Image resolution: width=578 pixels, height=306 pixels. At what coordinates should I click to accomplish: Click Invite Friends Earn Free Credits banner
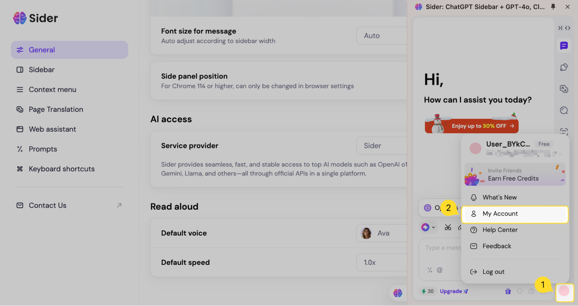[515, 175]
